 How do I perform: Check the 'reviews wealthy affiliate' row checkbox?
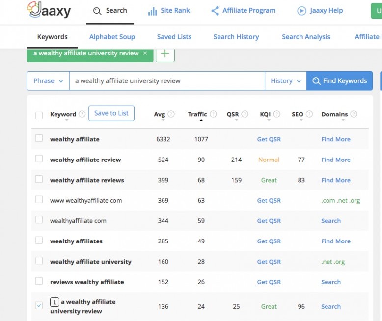click(x=39, y=281)
